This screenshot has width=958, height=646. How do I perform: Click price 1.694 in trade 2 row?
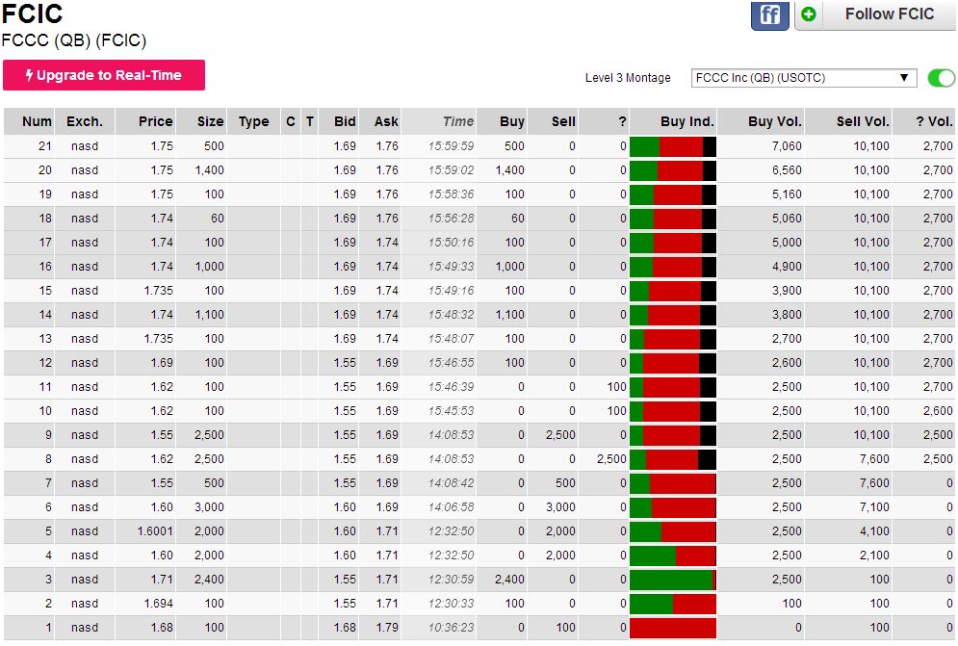click(159, 604)
